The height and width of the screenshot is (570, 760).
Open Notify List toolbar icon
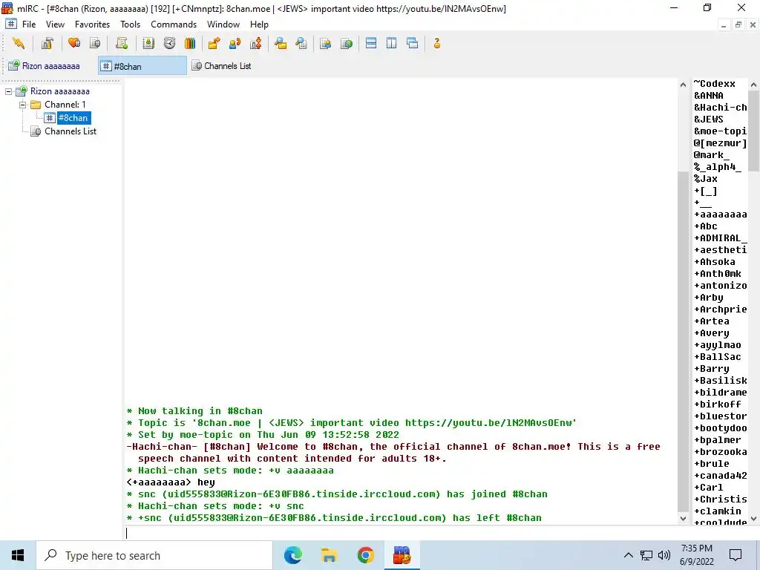(326, 43)
